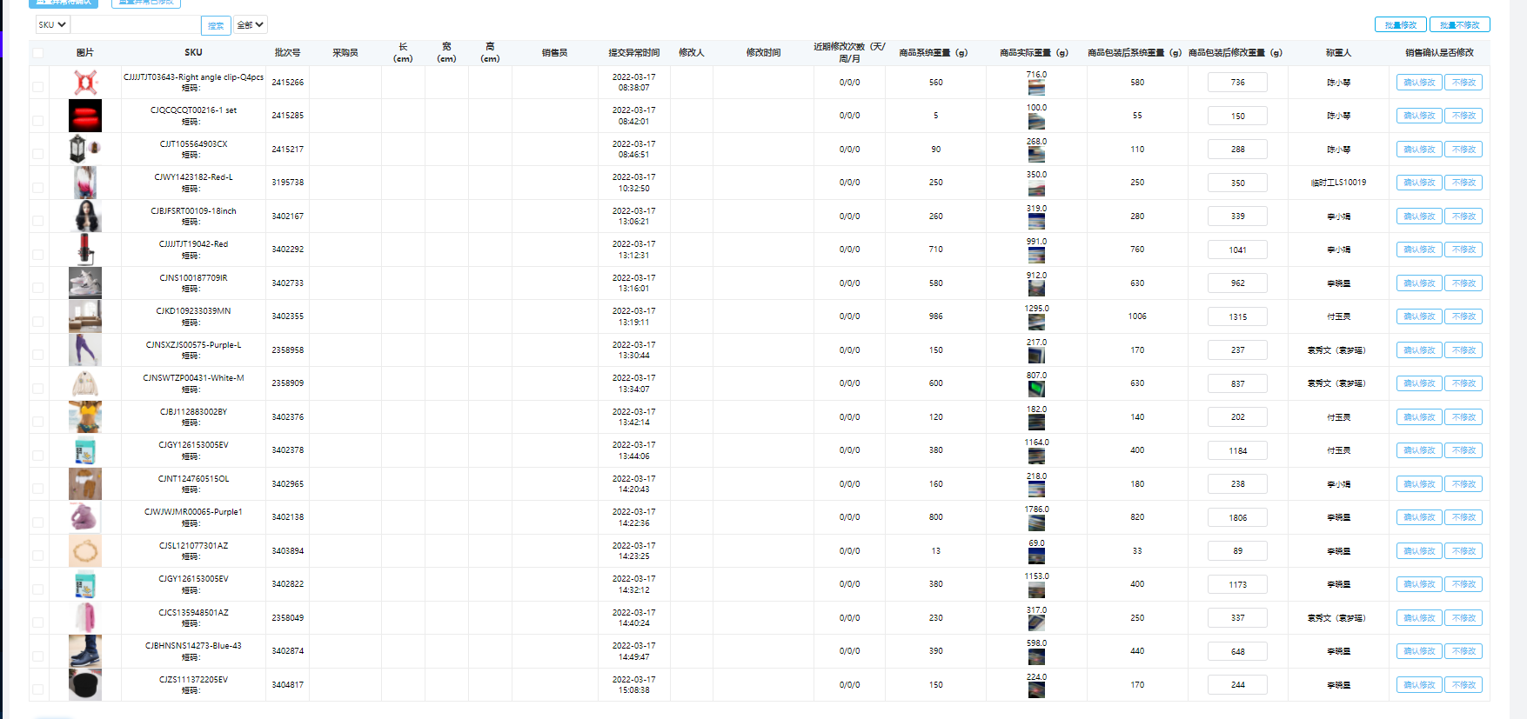Open the red Right angle clip product image
This screenshot has height=719, width=1527.
pos(85,83)
